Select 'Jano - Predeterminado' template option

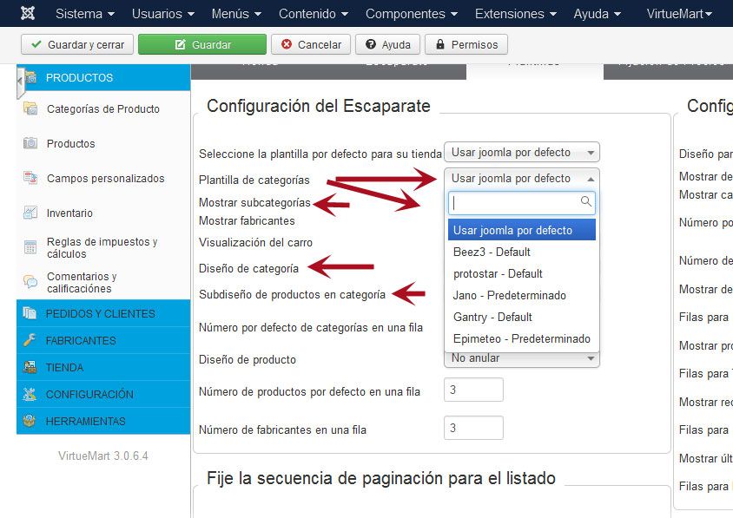[522, 295]
